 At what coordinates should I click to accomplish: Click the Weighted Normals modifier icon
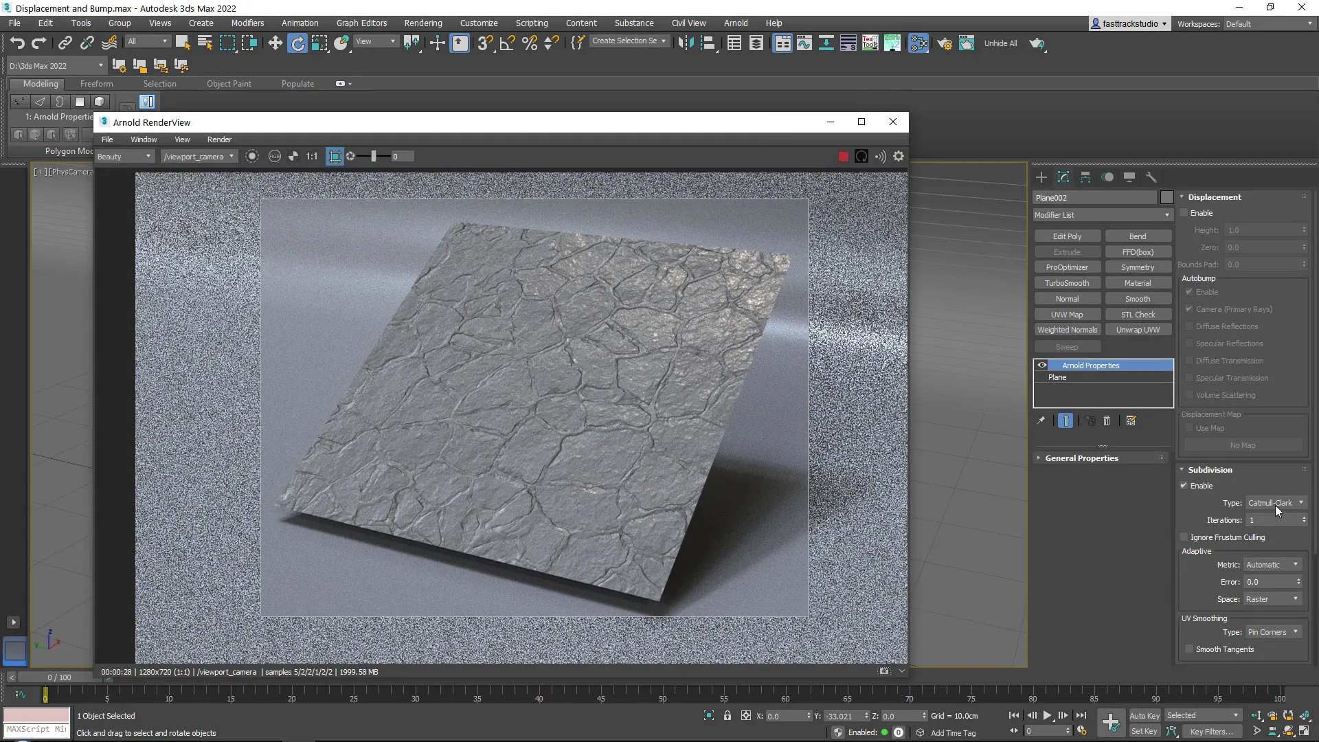(x=1067, y=329)
